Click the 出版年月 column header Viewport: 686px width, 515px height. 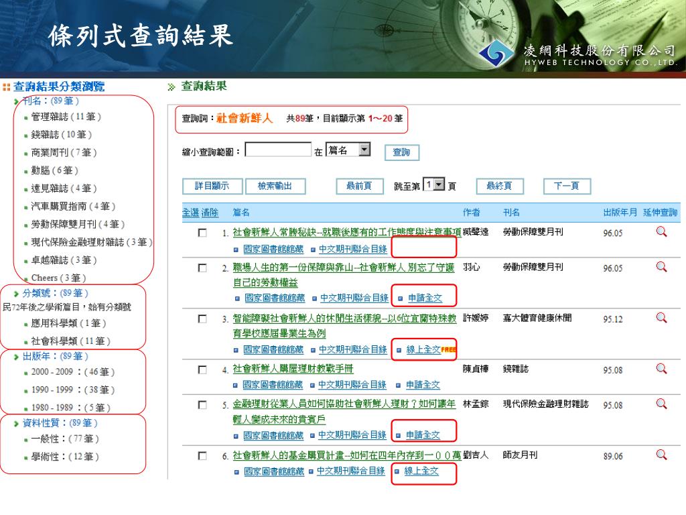click(620, 213)
